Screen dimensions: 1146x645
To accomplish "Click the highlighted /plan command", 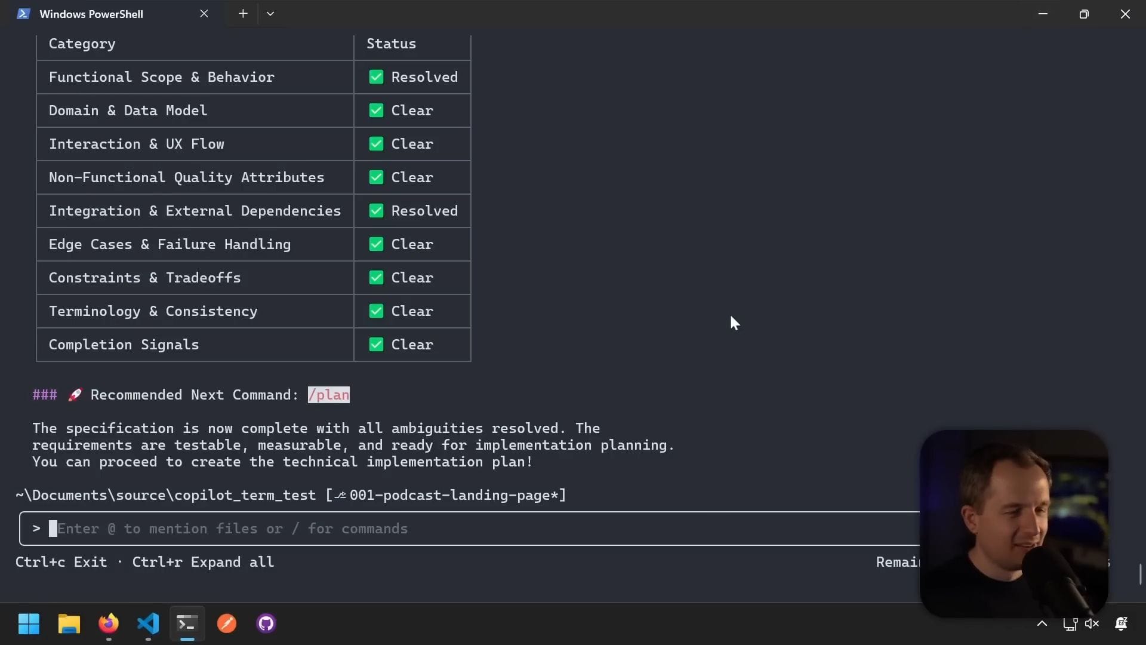I will [328, 395].
